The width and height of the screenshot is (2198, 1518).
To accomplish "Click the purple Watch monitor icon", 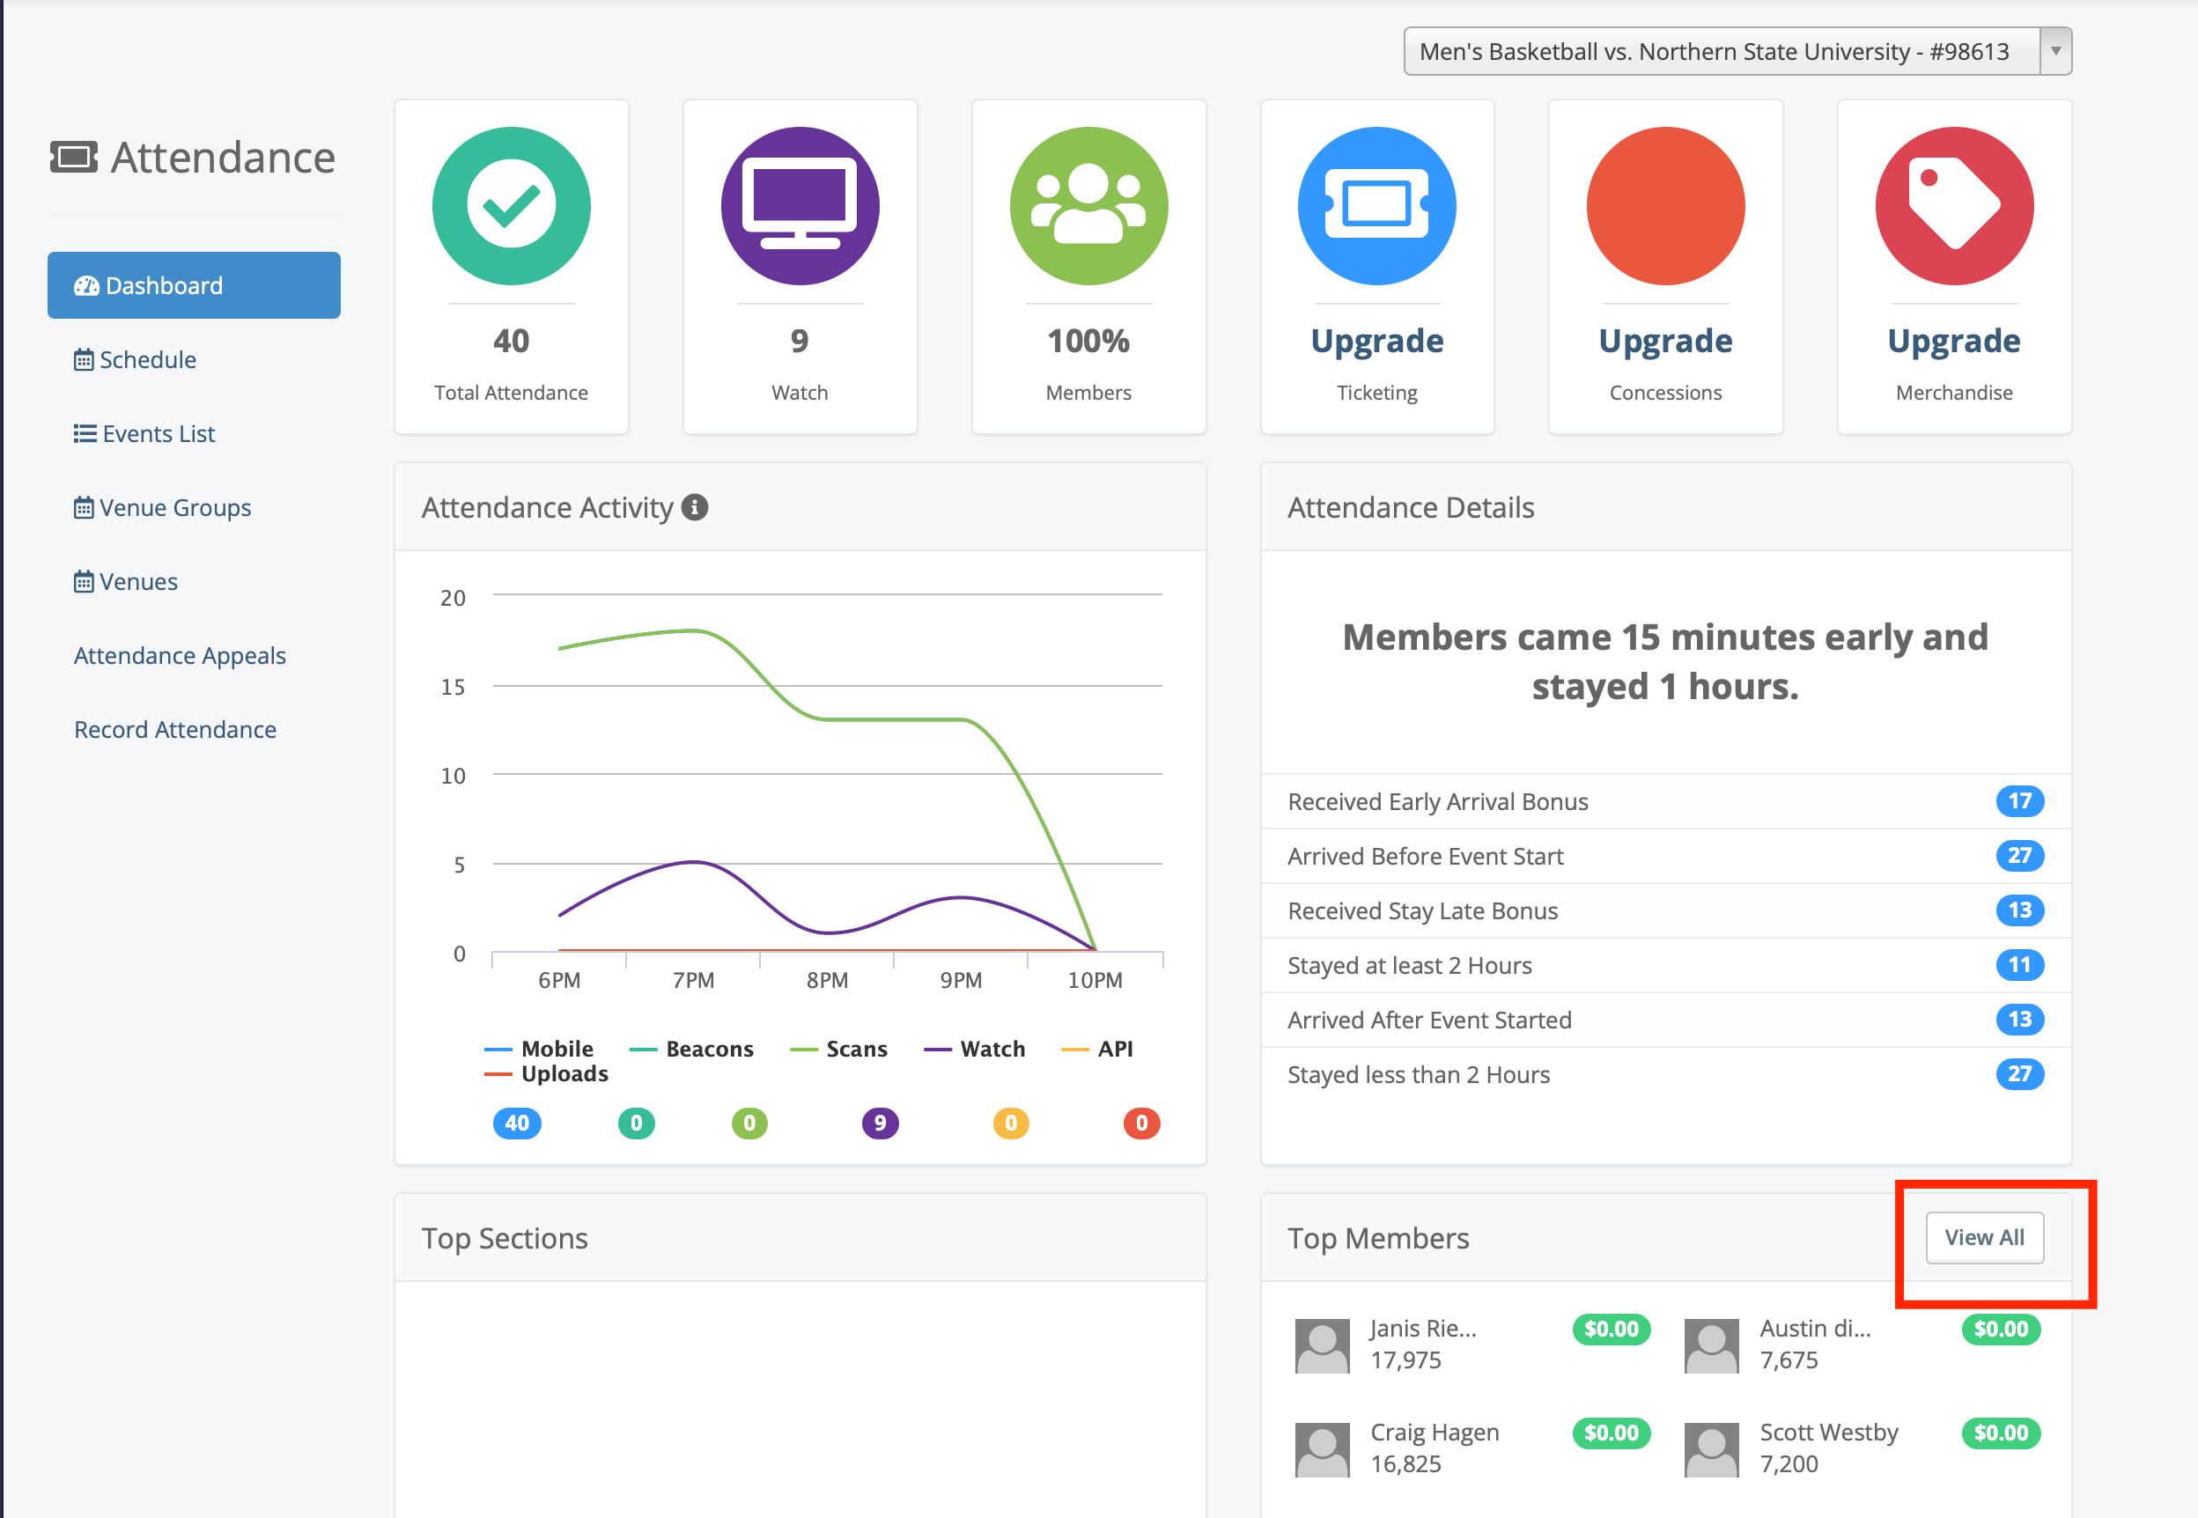I will point(799,205).
